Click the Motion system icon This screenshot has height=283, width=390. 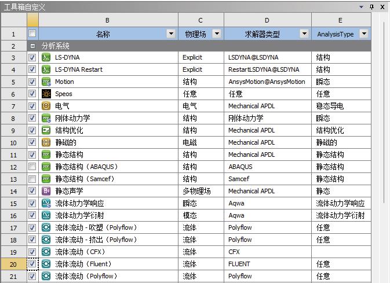(46, 82)
